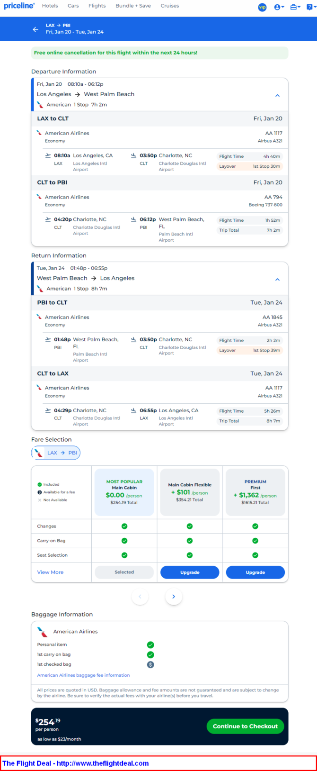Select the LAX → PBI fare tab
This screenshot has width=317, height=771.
[x=56, y=453]
